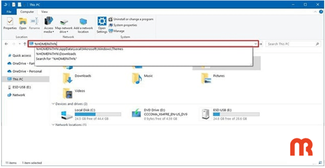Select ESD-USB (E:) drive in main pane
The width and height of the screenshot is (325, 168).
click(230, 114)
